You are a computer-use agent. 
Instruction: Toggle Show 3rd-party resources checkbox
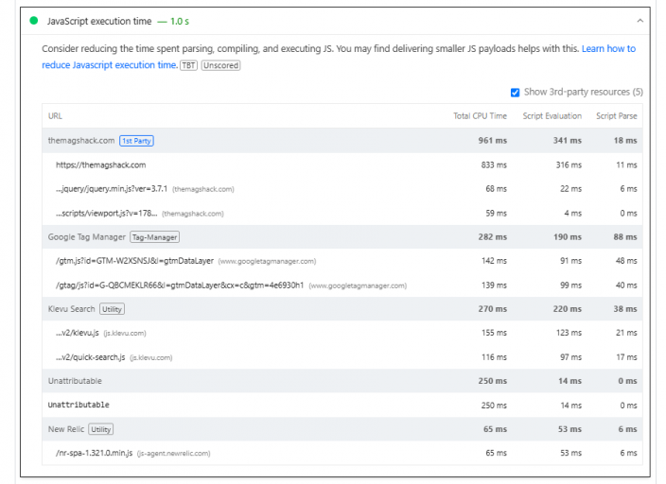[515, 93]
